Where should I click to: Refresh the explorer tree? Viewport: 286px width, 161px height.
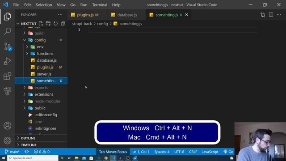(x=55, y=24)
